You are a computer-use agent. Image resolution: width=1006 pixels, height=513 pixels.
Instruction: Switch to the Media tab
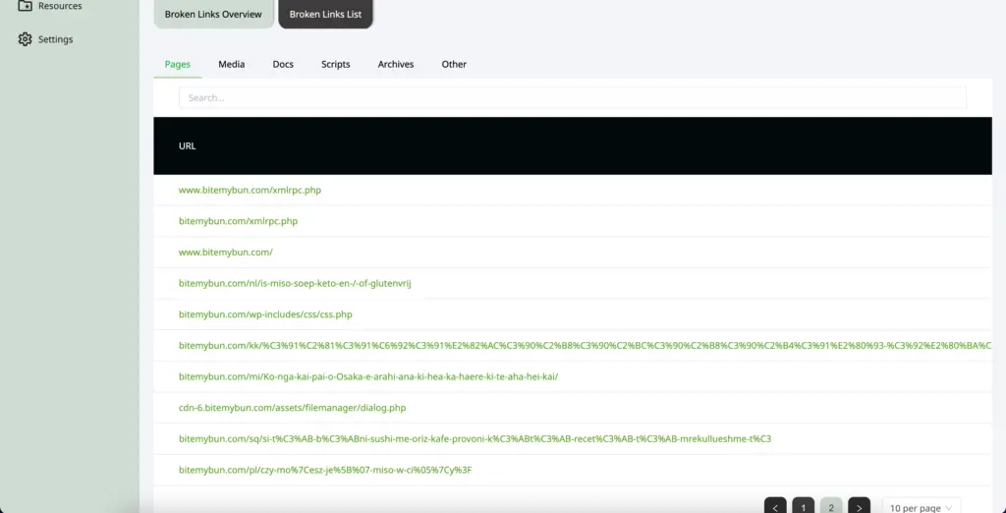point(232,64)
